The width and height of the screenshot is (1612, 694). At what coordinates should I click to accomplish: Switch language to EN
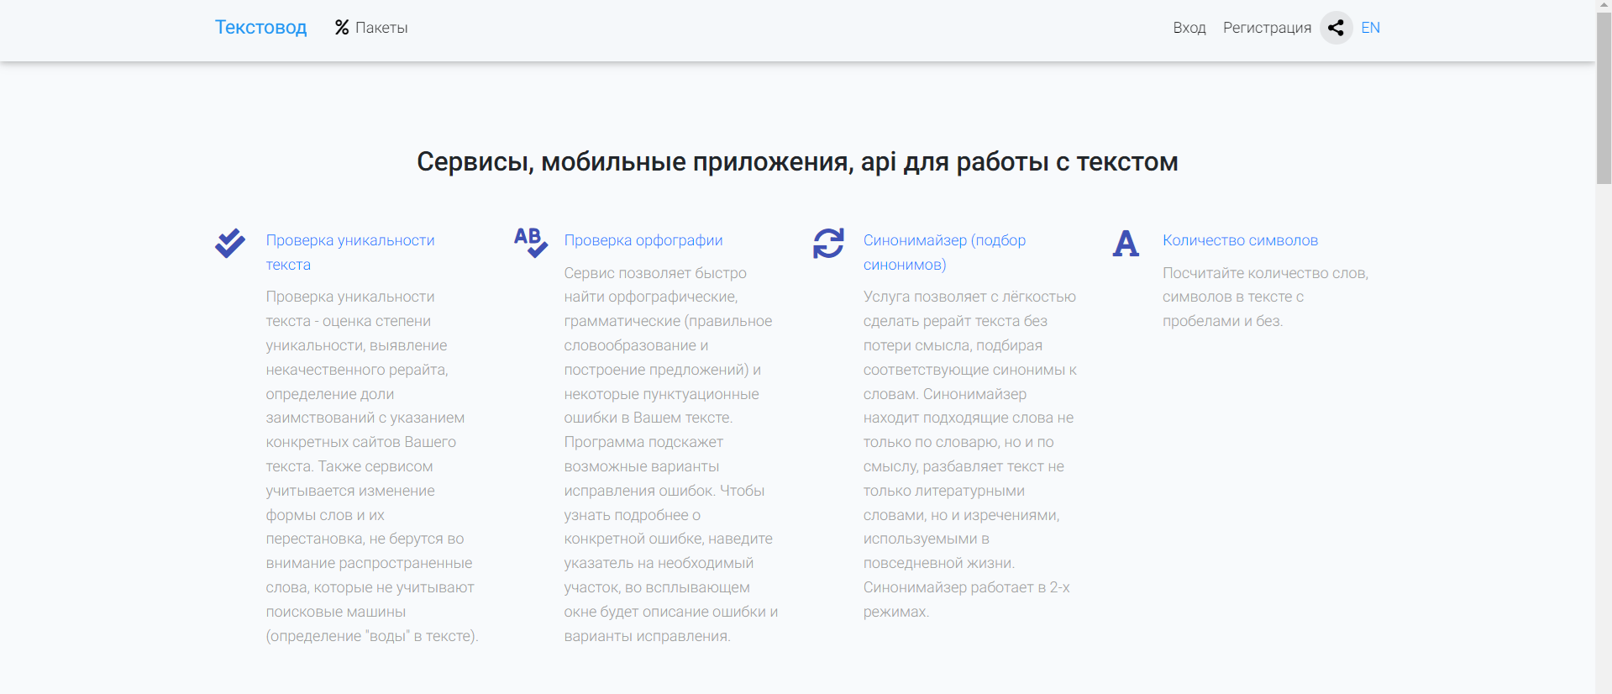[x=1370, y=28]
